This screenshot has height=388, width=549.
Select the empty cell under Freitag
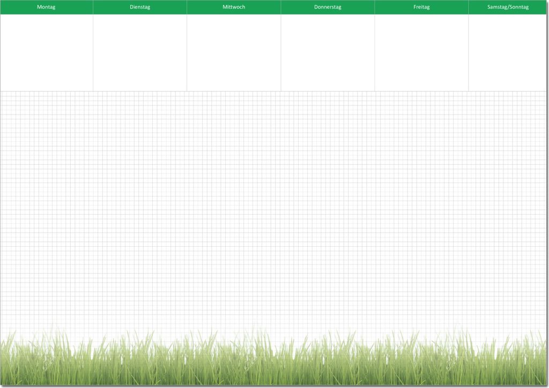pyautogui.click(x=421, y=52)
